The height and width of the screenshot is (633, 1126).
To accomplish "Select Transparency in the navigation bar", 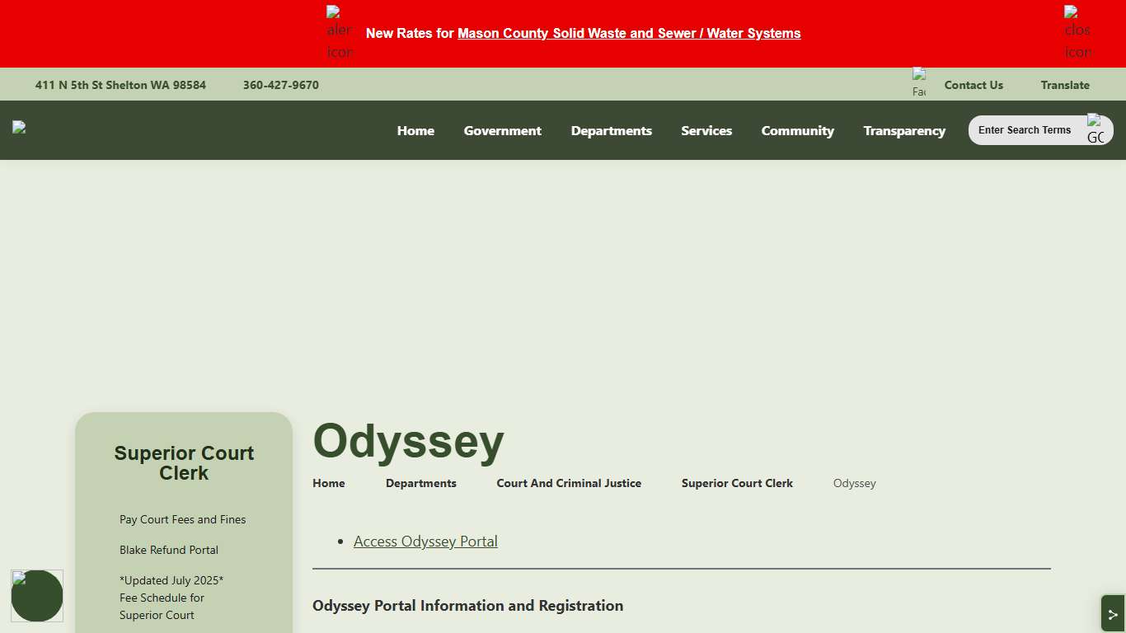I will [x=903, y=130].
